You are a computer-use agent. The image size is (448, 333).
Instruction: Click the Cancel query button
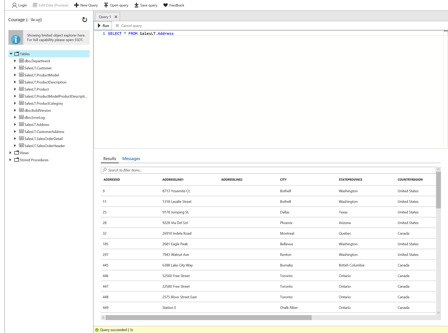pos(129,26)
